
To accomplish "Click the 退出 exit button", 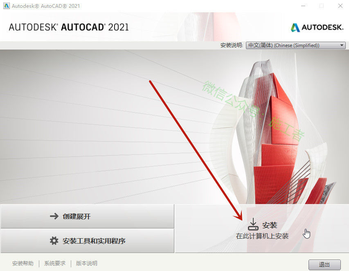I will pyautogui.click(x=324, y=264).
